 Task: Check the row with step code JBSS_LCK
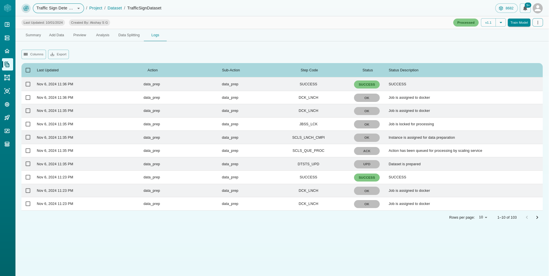coord(28,124)
